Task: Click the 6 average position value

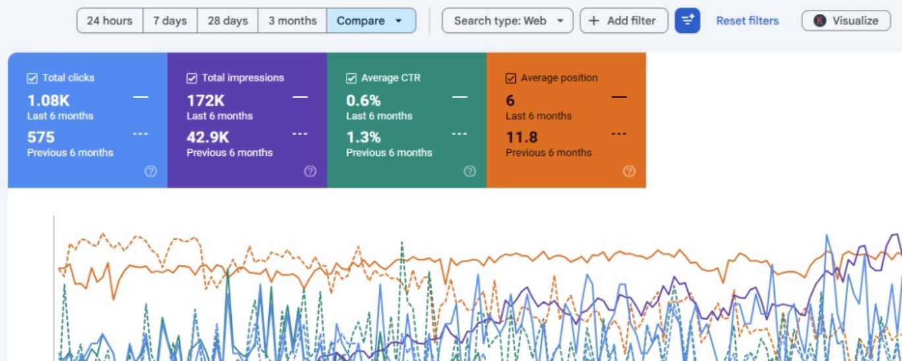Action: click(511, 101)
